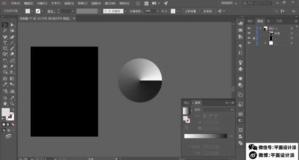Open the 文件(F) menu
Viewport: 299px width, 160px height.
[x=16, y=3]
